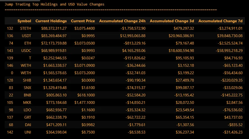Select the LDO 24h change value
The height and width of the screenshot is (139, 249).
coord(135,110)
